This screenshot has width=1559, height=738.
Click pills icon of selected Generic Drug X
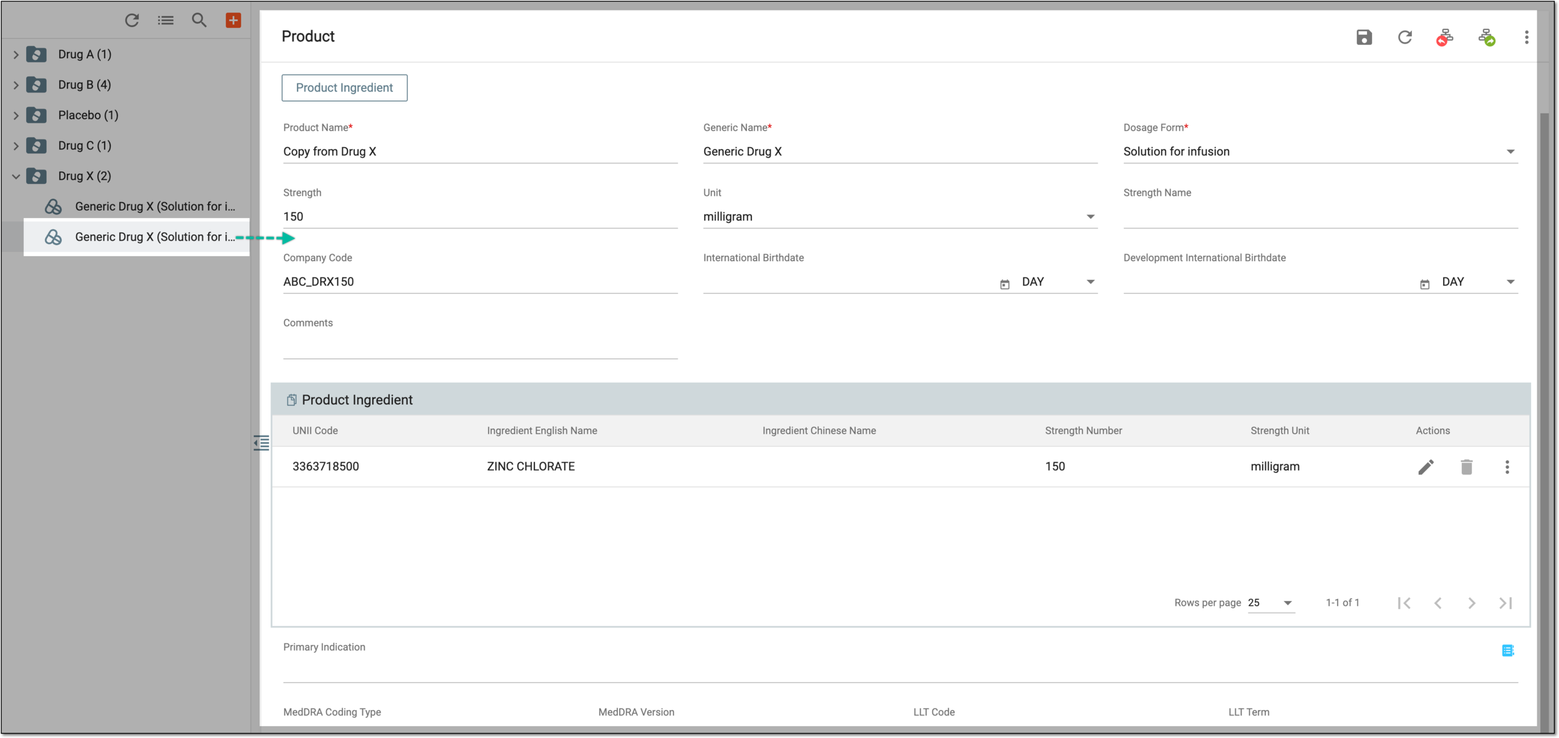click(x=54, y=237)
